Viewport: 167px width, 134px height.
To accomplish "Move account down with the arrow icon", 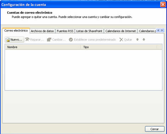I will click(144, 40).
